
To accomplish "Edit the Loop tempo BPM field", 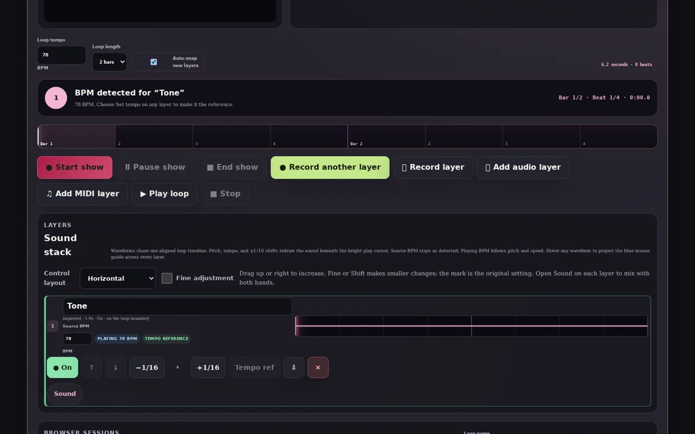I will coord(62,55).
